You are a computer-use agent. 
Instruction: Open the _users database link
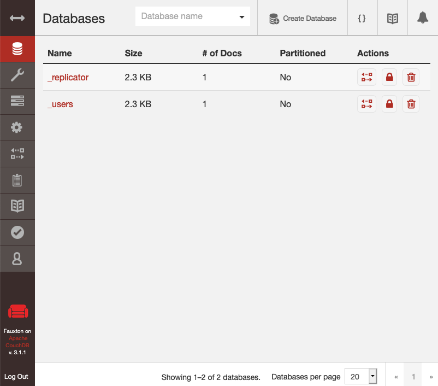click(60, 104)
